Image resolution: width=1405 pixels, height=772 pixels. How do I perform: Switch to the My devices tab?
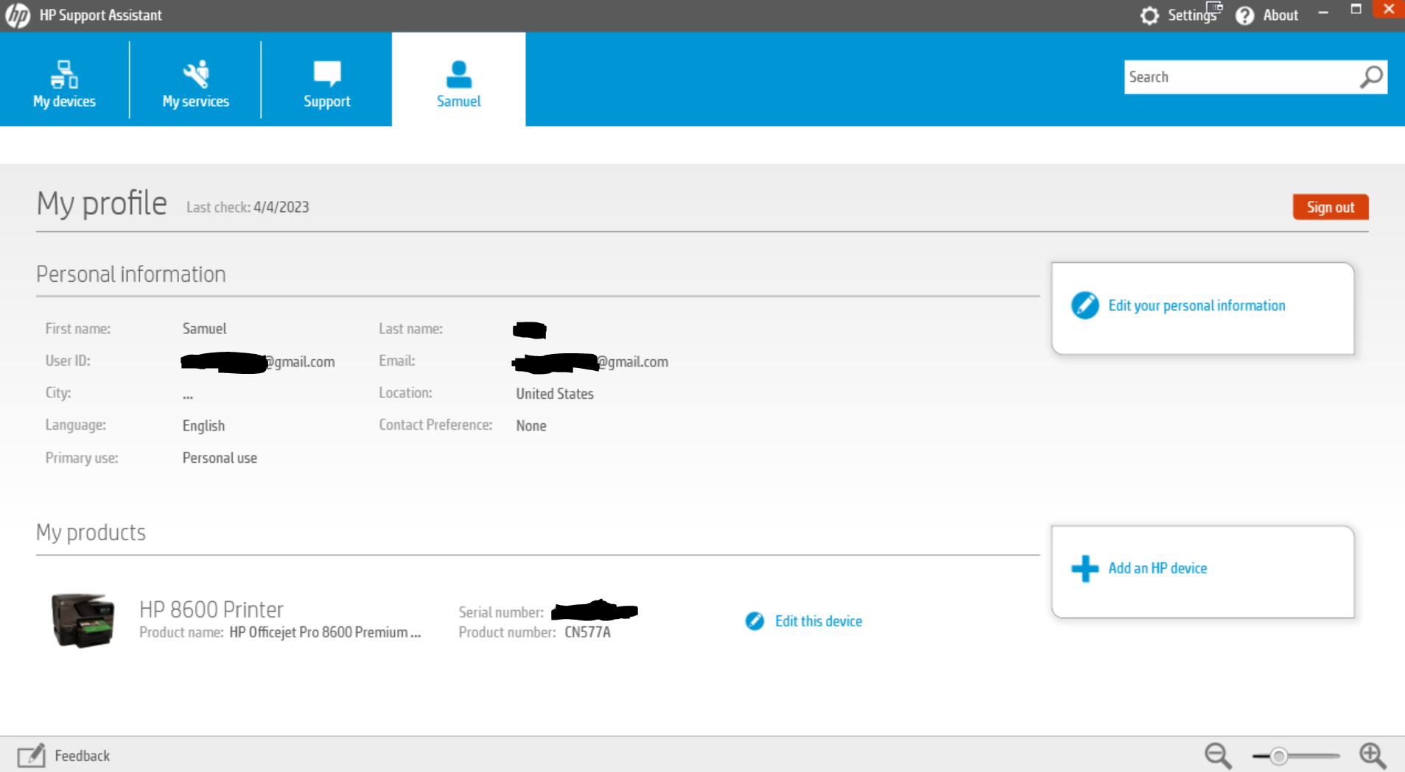64,81
